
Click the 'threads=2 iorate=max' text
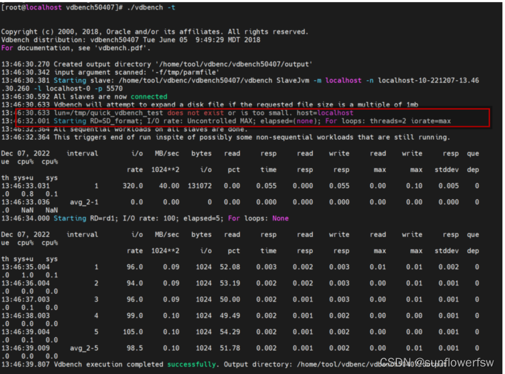click(x=410, y=121)
